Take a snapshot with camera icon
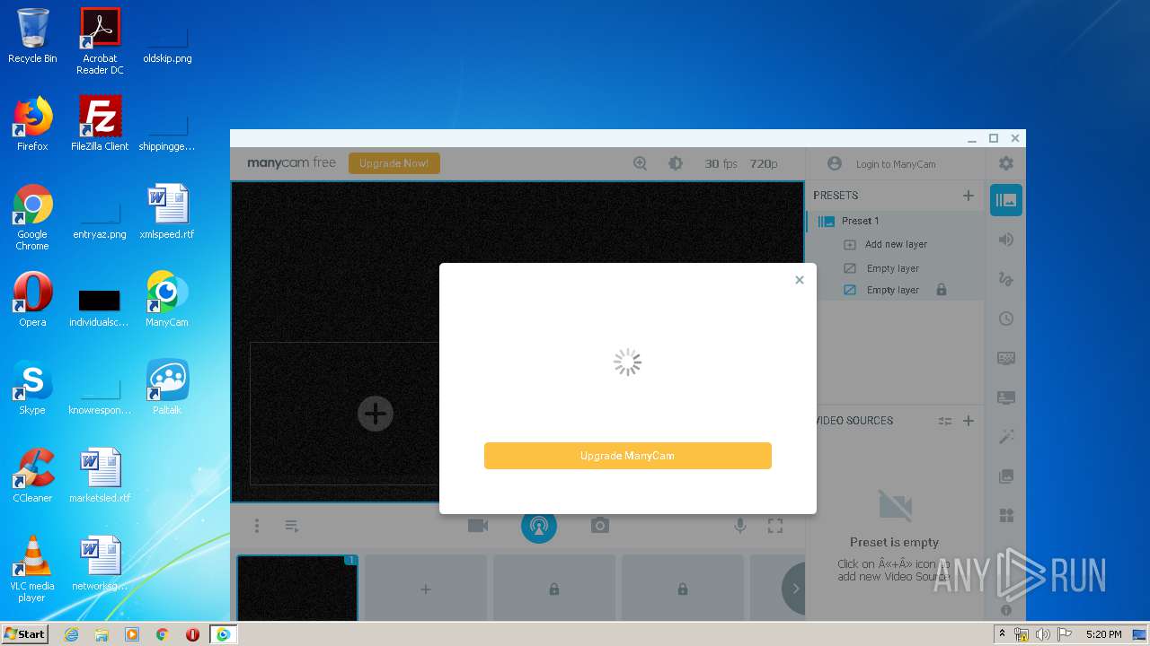This screenshot has width=1150, height=646. click(x=600, y=526)
